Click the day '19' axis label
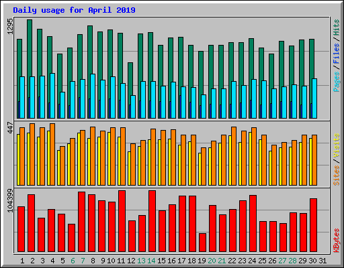 coord(202,261)
